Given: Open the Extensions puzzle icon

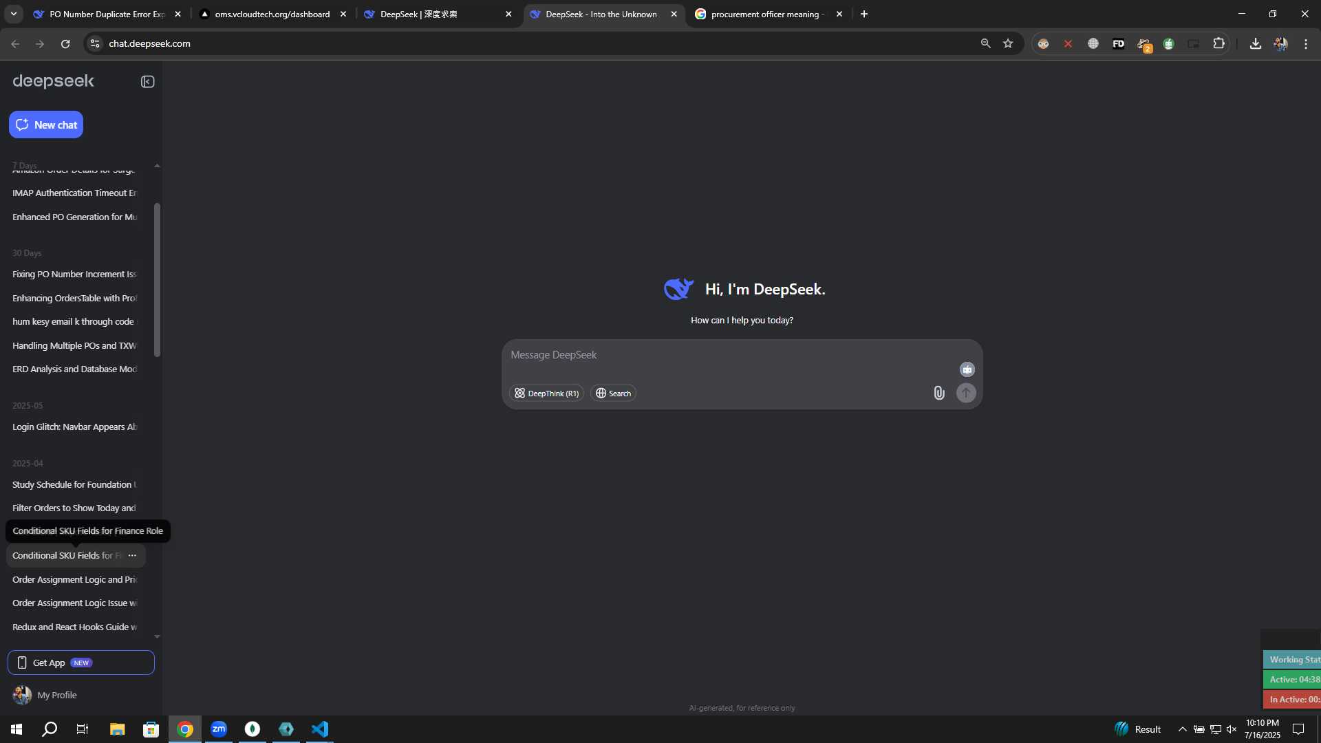Looking at the screenshot, I should pos(1218,43).
